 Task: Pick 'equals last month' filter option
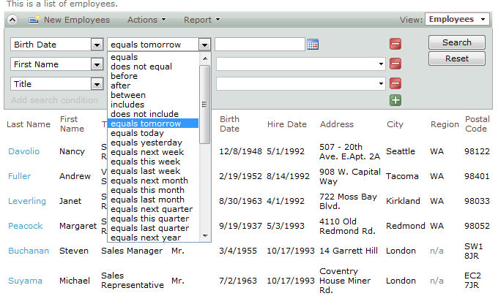[147, 200]
